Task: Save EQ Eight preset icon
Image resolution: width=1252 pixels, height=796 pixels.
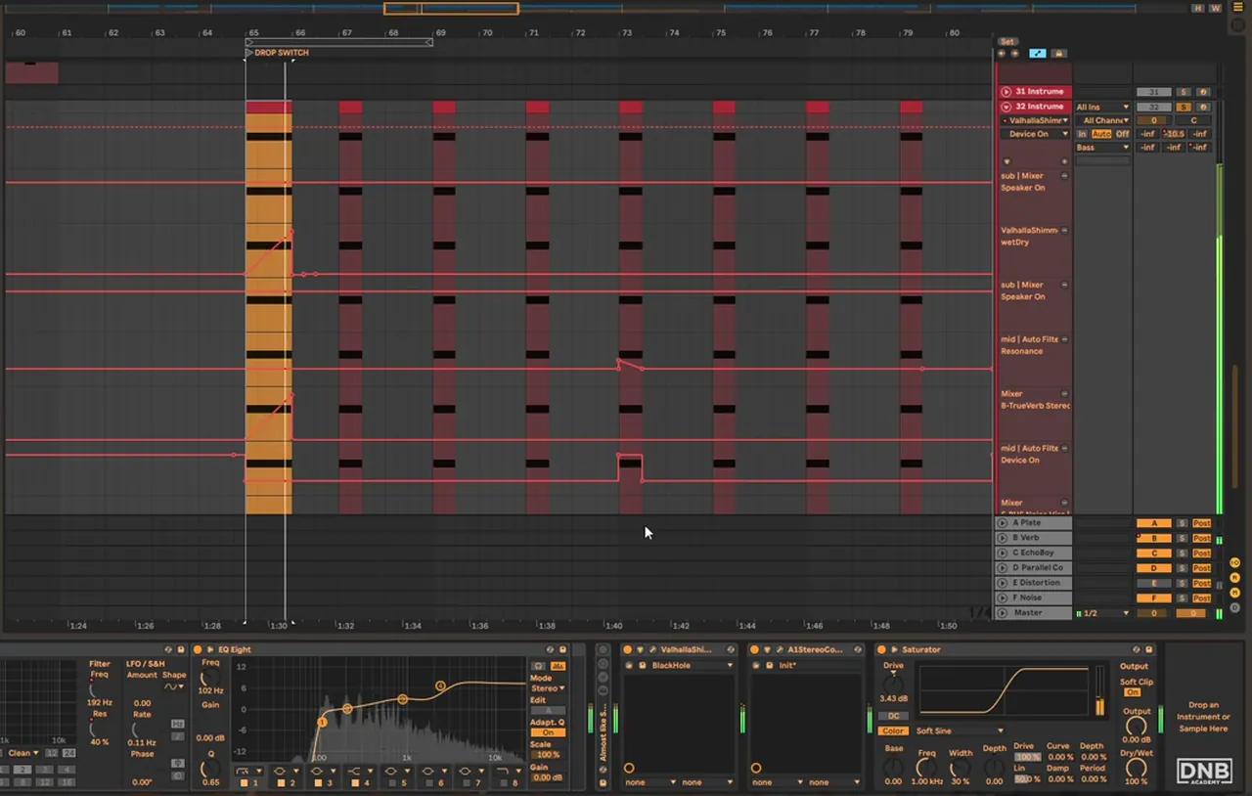Action: [x=562, y=649]
